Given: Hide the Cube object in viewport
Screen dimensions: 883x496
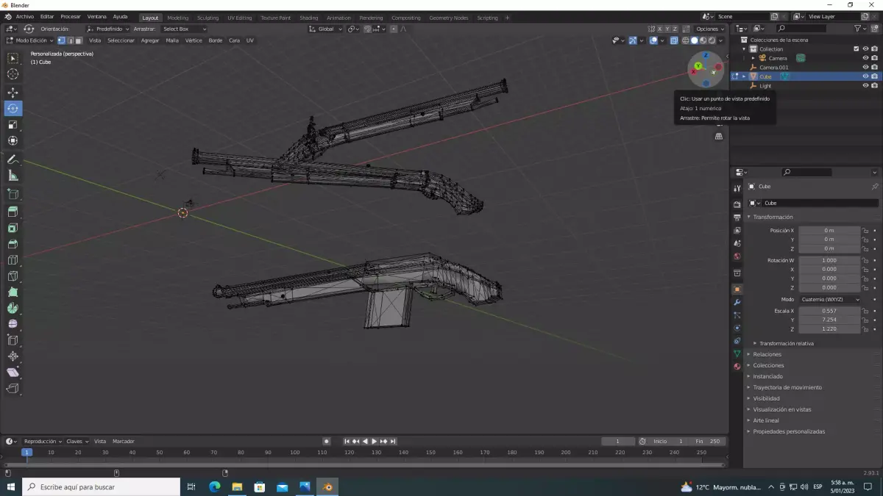Looking at the screenshot, I should pyautogui.click(x=865, y=76).
